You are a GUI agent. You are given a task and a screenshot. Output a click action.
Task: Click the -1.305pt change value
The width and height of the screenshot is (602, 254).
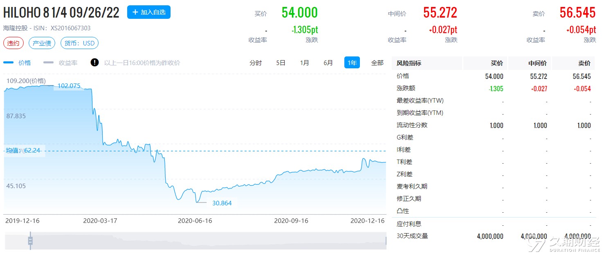(305, 30)
